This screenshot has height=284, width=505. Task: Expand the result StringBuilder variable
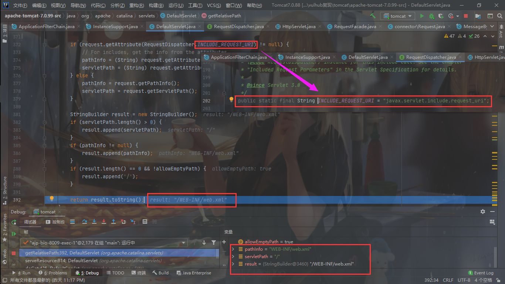pyautogui.click(x=233, y=264)
